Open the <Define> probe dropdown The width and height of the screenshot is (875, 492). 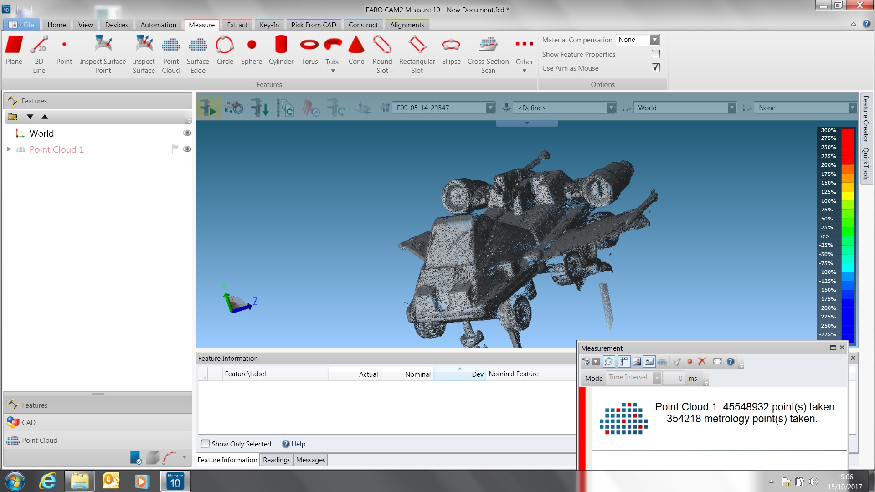pos(612,108)
